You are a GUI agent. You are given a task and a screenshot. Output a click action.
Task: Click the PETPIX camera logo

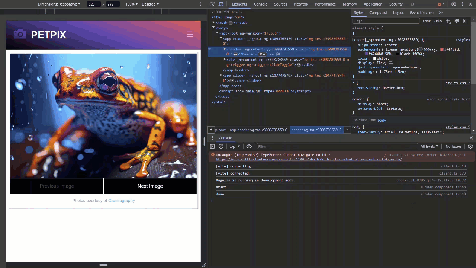click(x=20, y=34)
